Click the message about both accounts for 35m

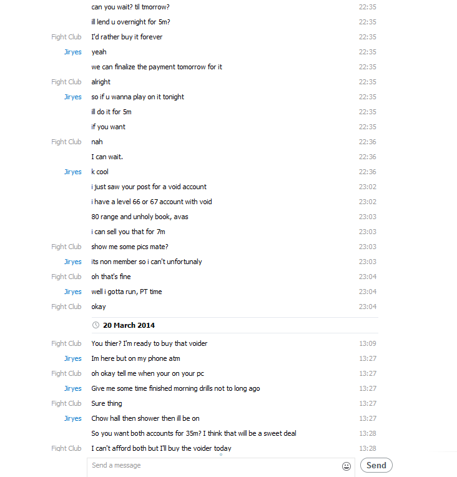pyautogui.click(x=194, y=433)
